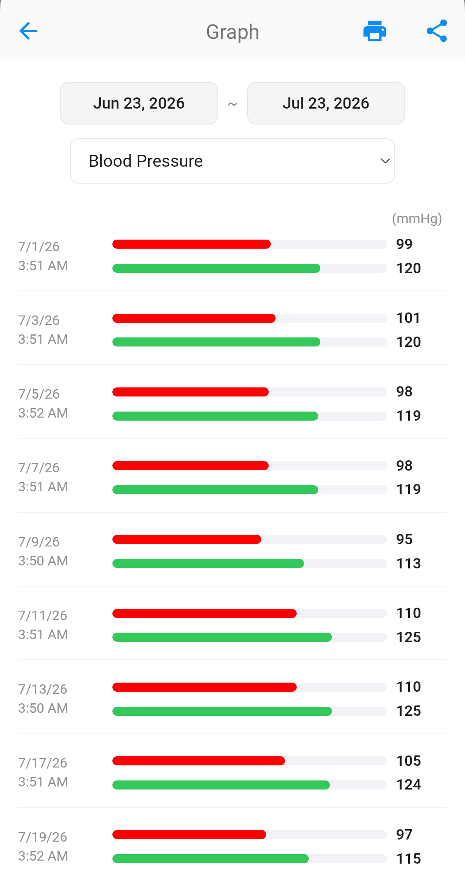Select the 7/3/26 reading entry

pyautogui.click(x=232, y=330)
